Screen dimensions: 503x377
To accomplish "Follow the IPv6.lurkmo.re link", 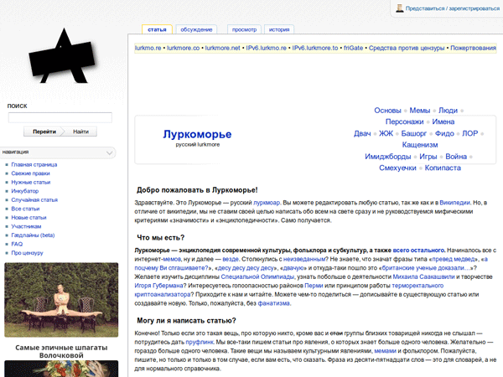I will [x=267, y=48].
